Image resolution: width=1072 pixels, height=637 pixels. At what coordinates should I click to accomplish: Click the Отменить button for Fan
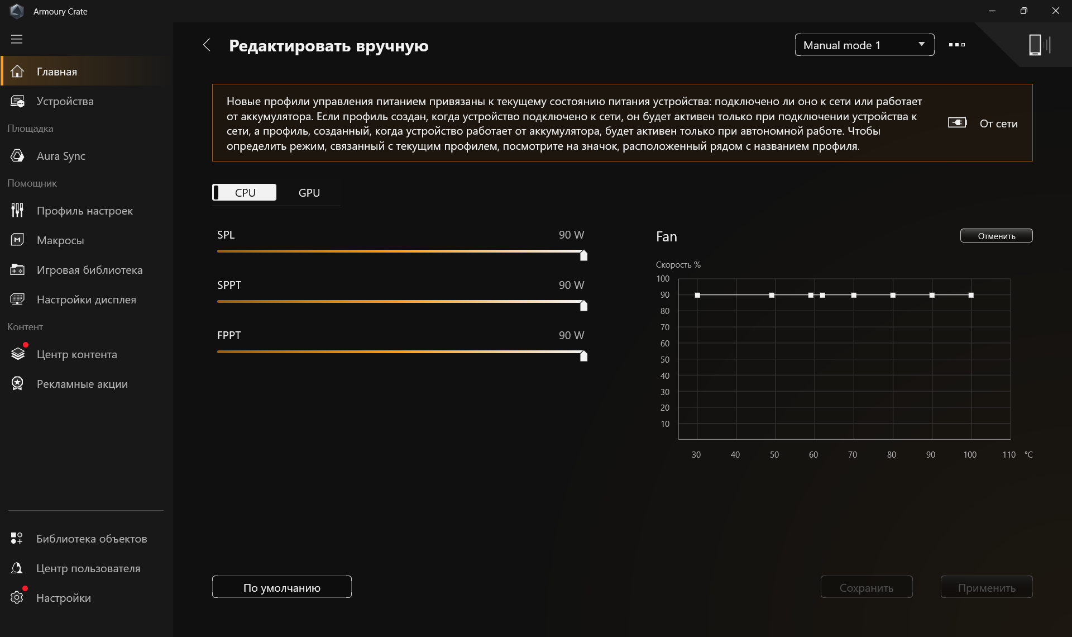pyautogui.click(x=996, y=236)
